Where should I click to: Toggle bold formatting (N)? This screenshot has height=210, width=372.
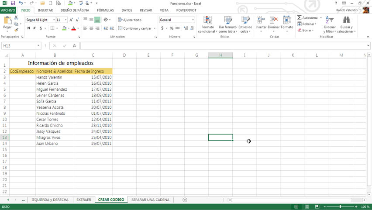29,28
